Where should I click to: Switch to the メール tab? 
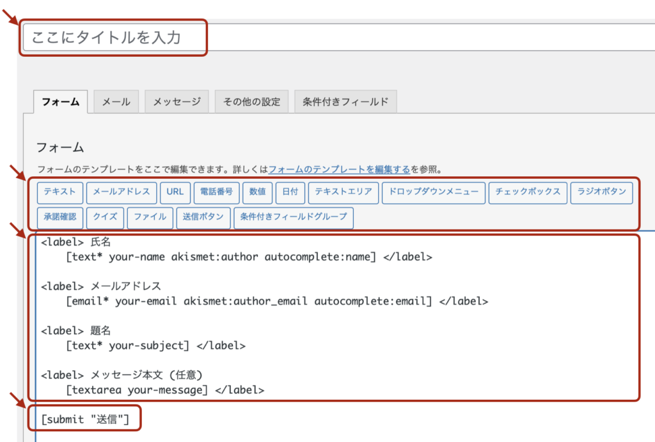[x=116, y=102]
